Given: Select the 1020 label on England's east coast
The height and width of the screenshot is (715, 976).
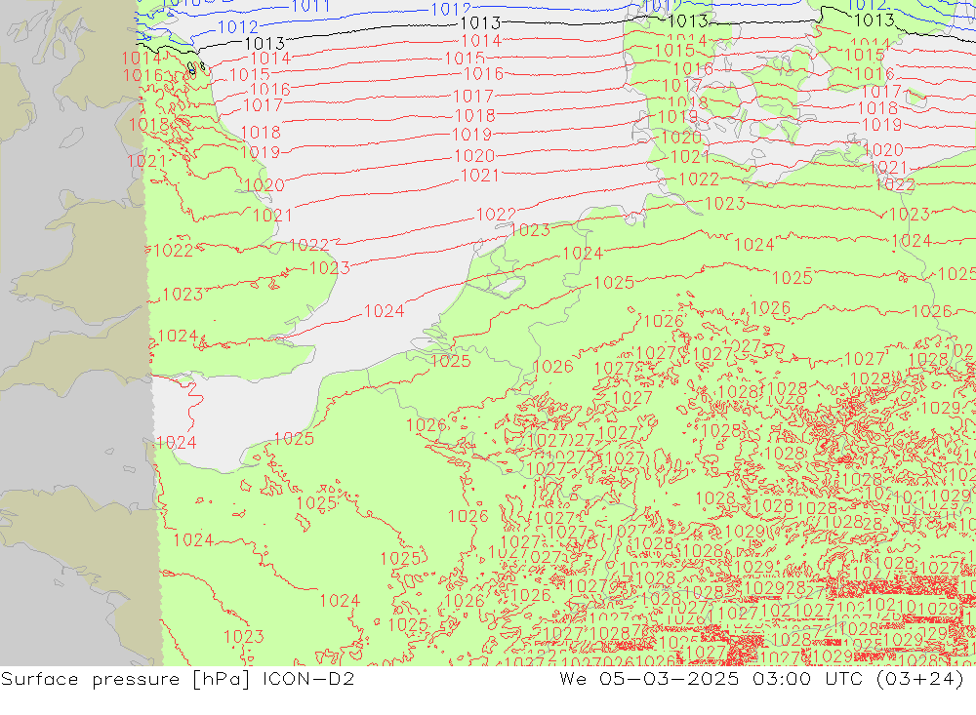Looking at the screenshot, I should (x=264, y=185).
